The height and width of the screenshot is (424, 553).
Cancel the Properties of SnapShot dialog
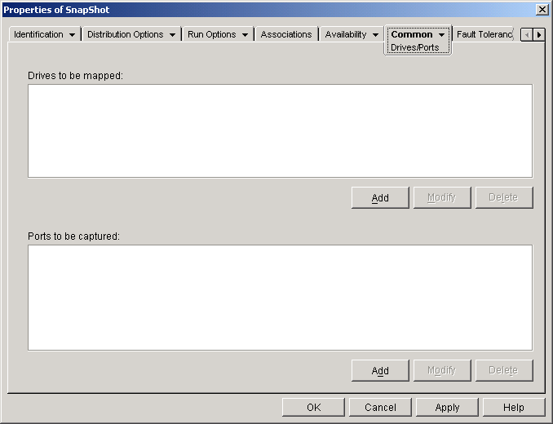click(x=380, y=408)
